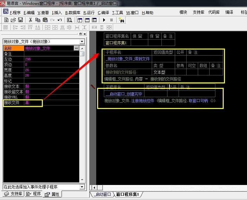This screenshot has width=247, height=200.
Task: Click the Paste clipboard icon
Action: click(x=45, y=20)
